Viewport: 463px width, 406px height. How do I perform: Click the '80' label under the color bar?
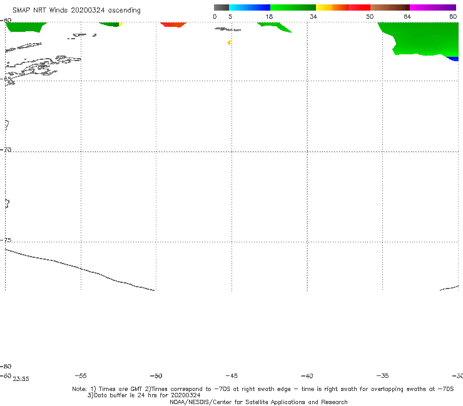453,16
